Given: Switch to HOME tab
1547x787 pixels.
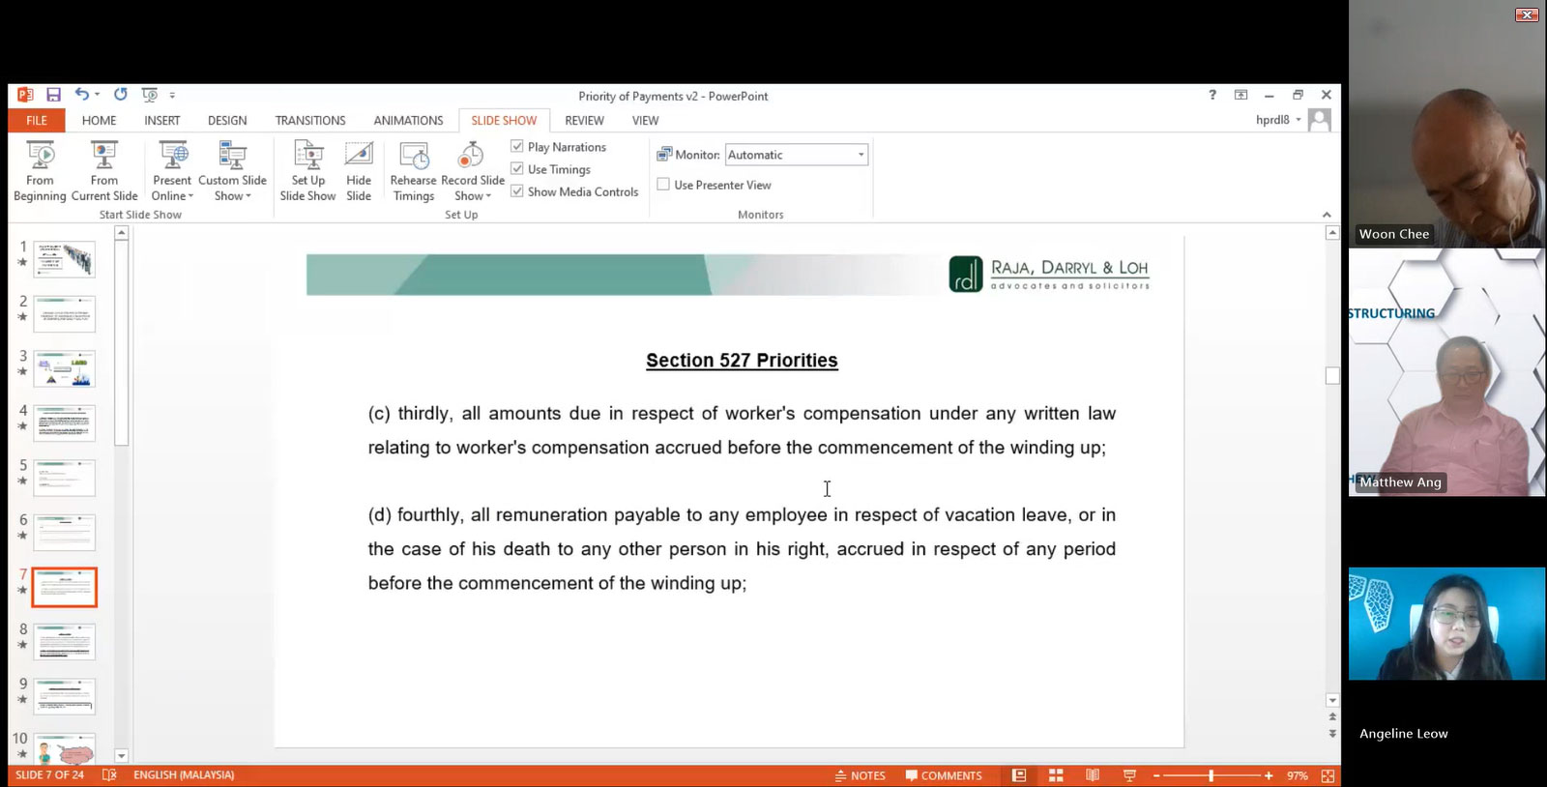Looking at the screenshot, I should 99,120.
